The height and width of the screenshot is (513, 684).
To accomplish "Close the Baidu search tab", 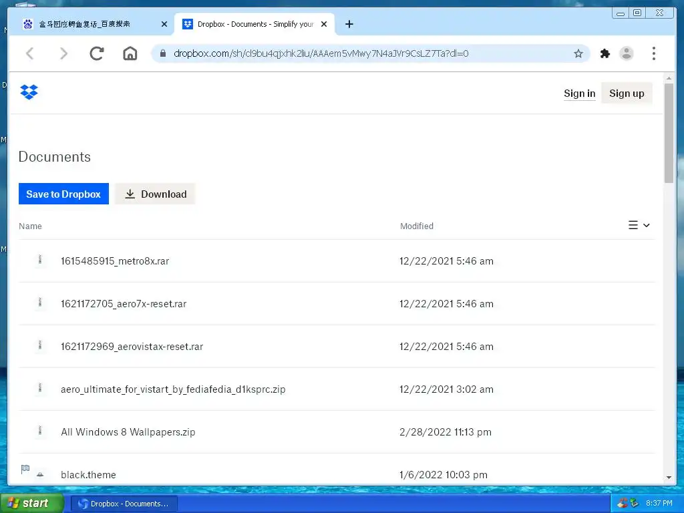I will click(164, 24).
